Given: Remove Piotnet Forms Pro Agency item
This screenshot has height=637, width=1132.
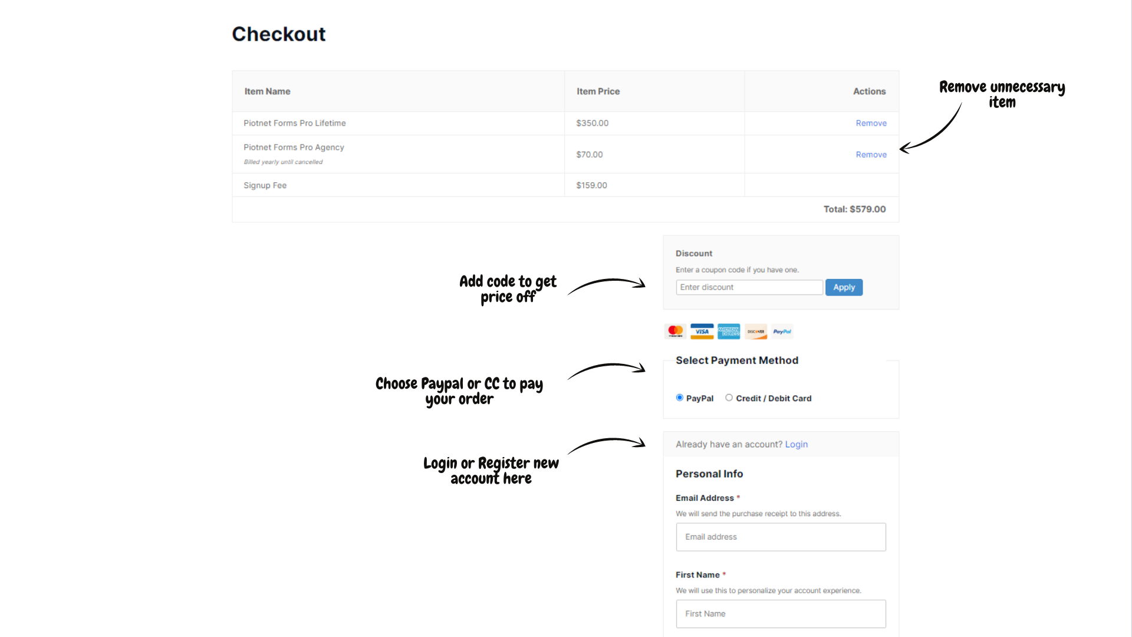Looking at the screenshot, I should [871, 155].
